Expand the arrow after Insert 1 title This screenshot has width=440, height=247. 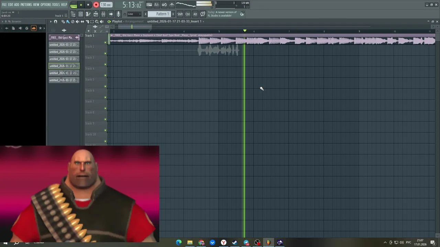[203, 21]
